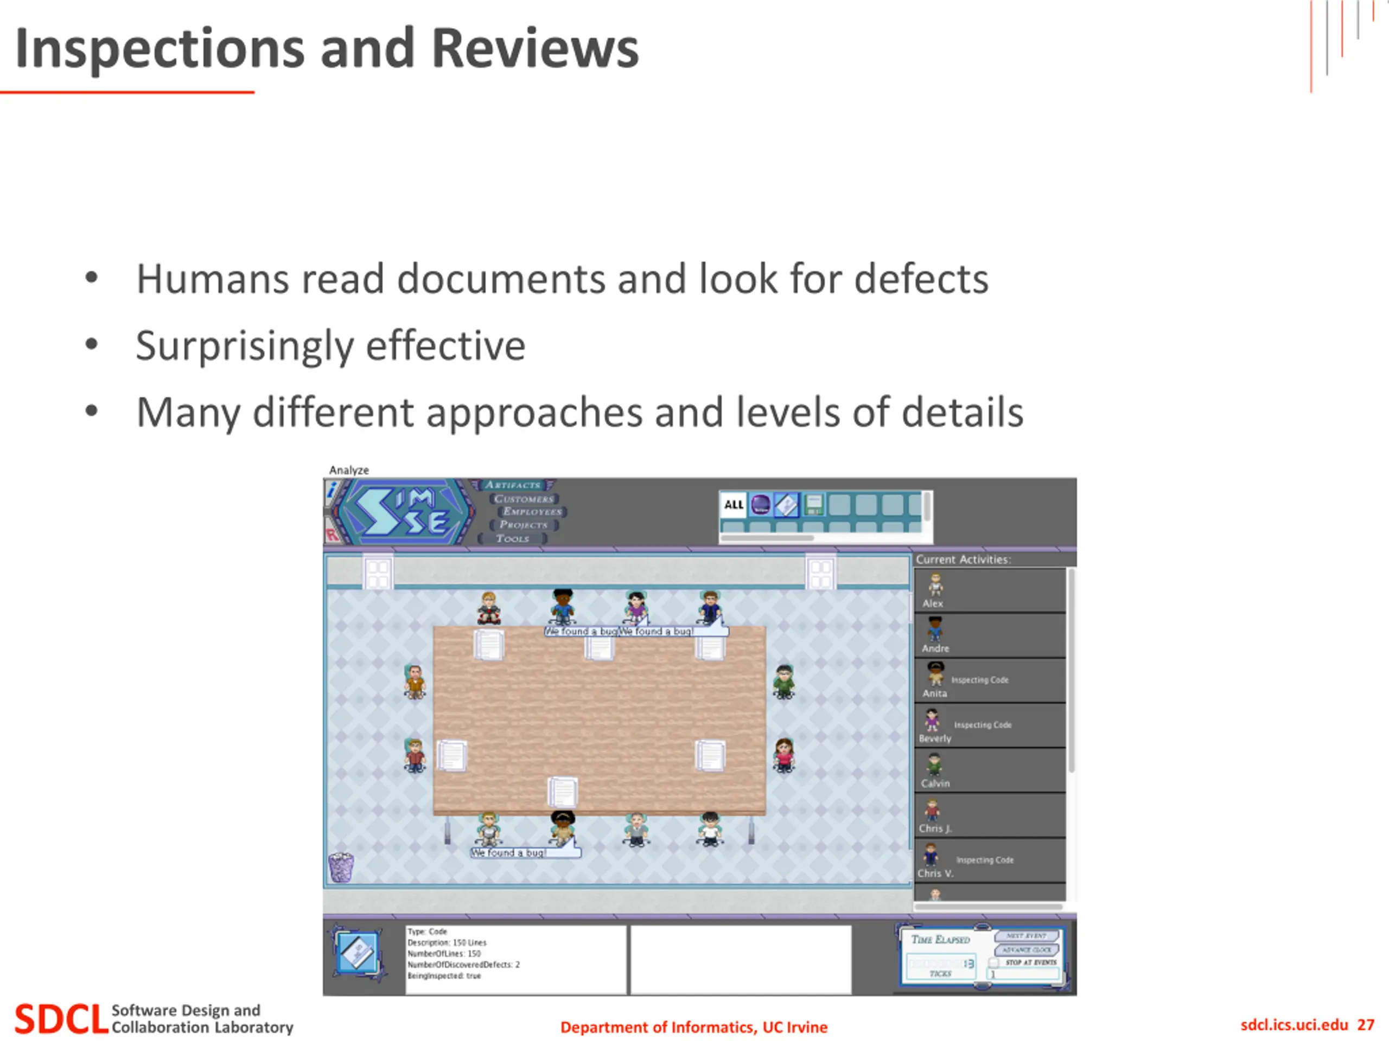Select the highlighted code artifact icon

tap(786, 504)
